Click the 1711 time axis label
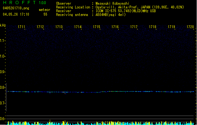This screenshot has width=197, height=125. click(21, 27)
